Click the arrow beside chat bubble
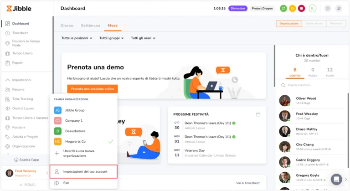Image resolution: width=350 pixels, height=191 pixels. coord(346,179)
